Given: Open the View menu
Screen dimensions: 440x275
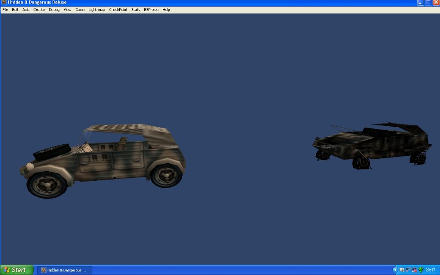Looking at the screenshot, I should point(67,9).
